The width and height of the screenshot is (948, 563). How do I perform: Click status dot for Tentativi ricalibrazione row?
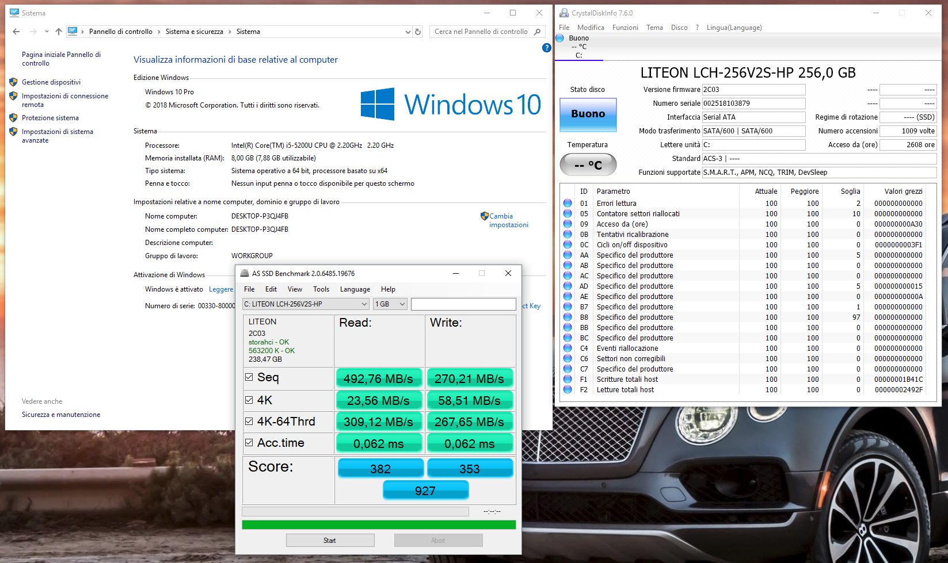coord(568,234)
